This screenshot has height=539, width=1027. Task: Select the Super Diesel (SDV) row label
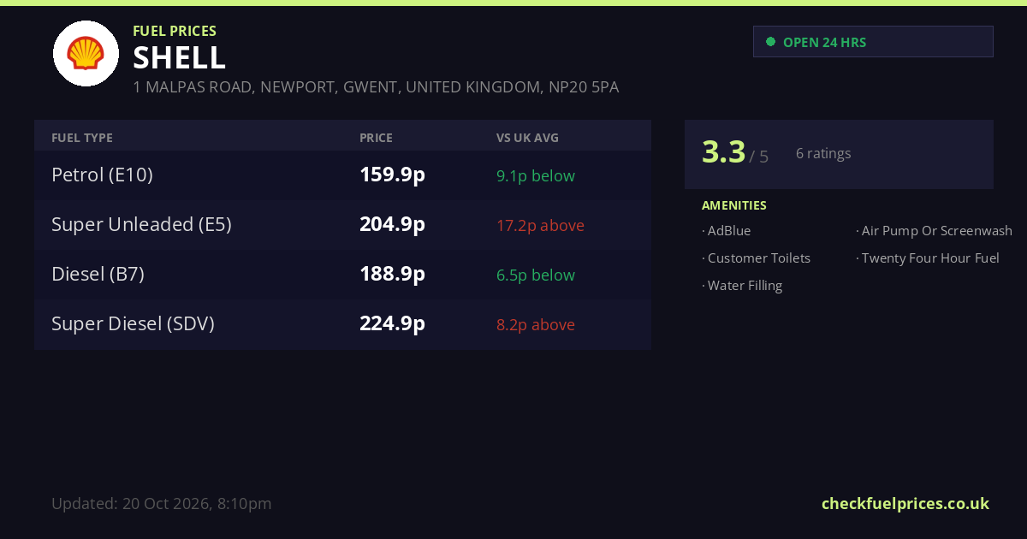pyautogui.click(x=133, y=324)
